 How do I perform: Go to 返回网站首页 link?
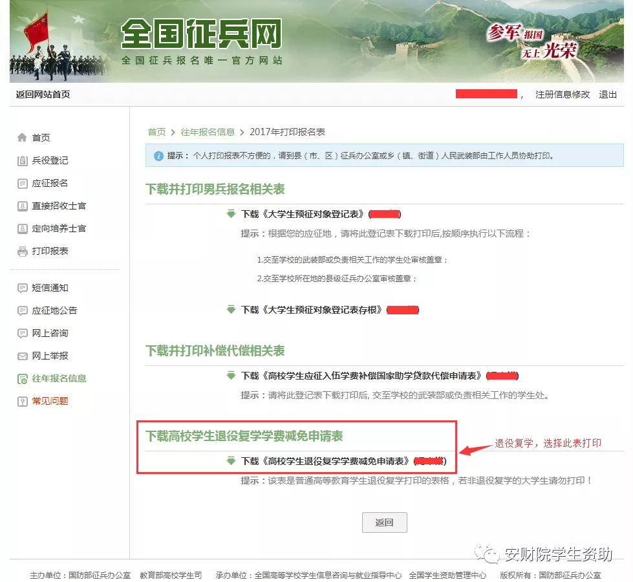click(x=43, y=94)
